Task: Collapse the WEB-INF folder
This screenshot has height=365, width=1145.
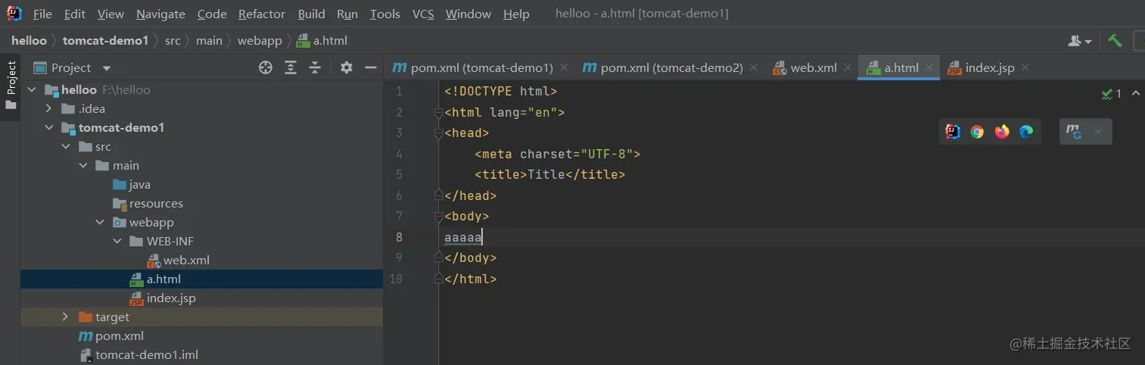Action: pos(117,241)
